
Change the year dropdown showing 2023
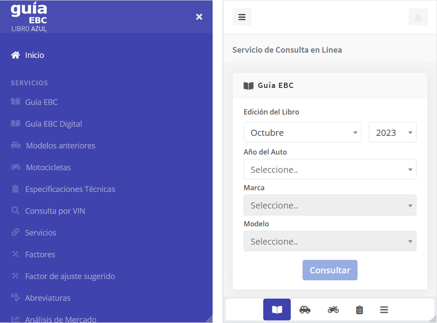coord(392,132)
